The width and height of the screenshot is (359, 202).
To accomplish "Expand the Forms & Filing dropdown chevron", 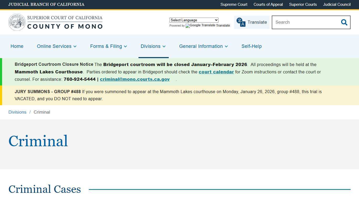I will click(x=125, y=46).
